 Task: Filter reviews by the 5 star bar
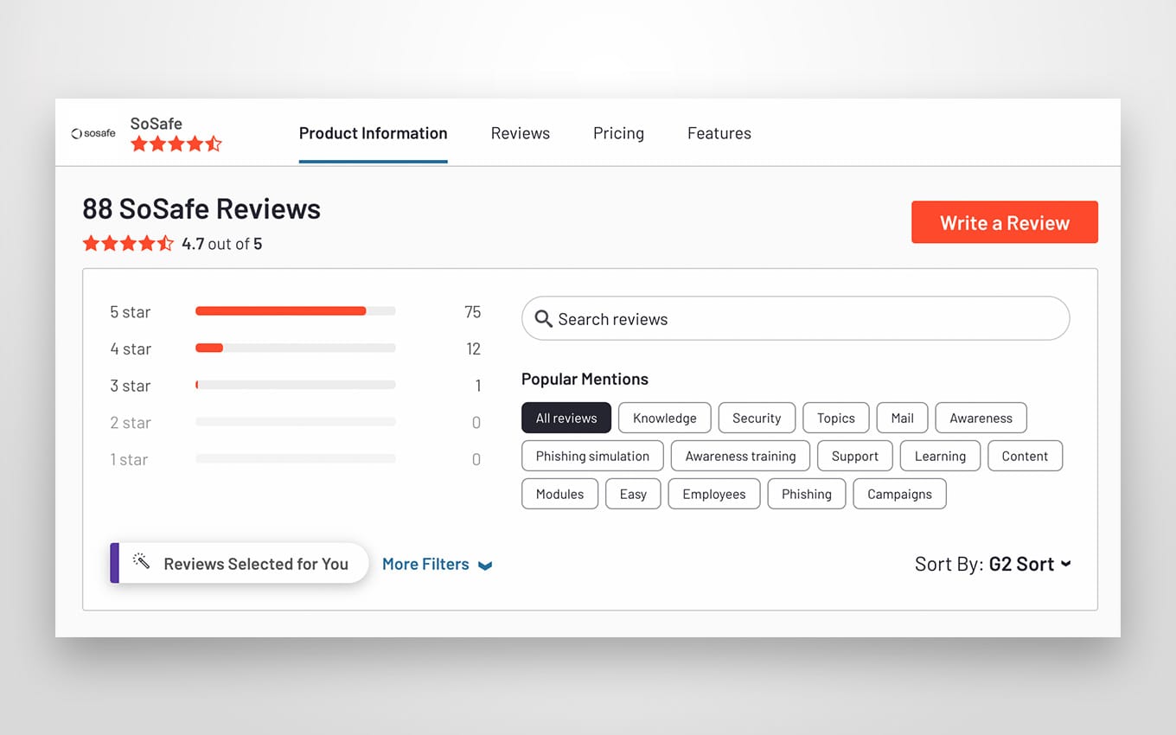[x=296, y=311]
